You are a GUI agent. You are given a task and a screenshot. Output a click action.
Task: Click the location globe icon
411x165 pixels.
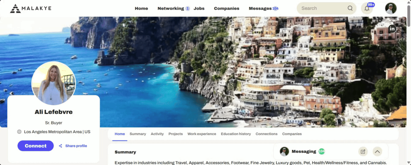(19, 132)
